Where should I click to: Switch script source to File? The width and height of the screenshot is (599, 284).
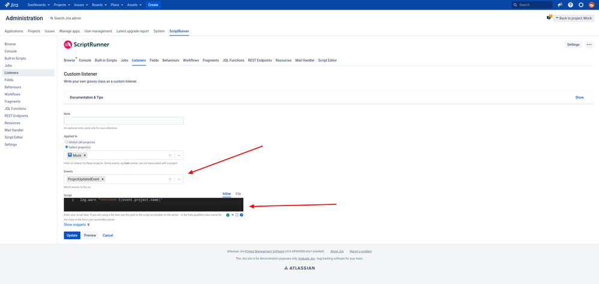tap(238, 194)
